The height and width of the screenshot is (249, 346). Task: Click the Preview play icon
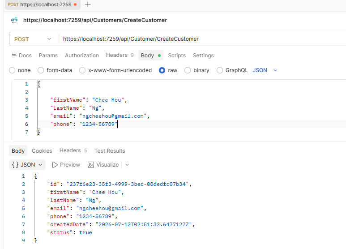point(55,165)
